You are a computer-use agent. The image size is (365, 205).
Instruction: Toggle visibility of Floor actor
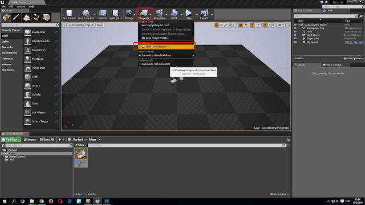(295, 32)
